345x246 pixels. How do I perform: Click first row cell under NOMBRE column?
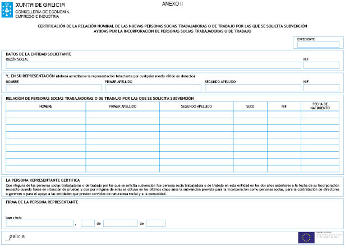45,114
